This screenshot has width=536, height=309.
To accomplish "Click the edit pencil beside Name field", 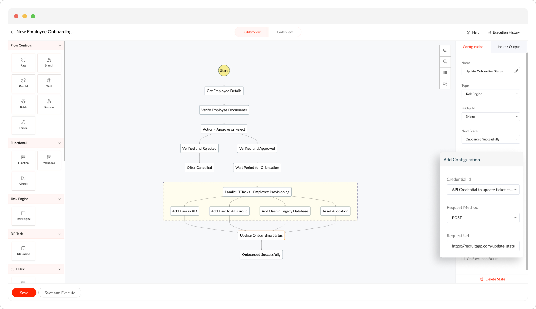I will coord(516,71).
